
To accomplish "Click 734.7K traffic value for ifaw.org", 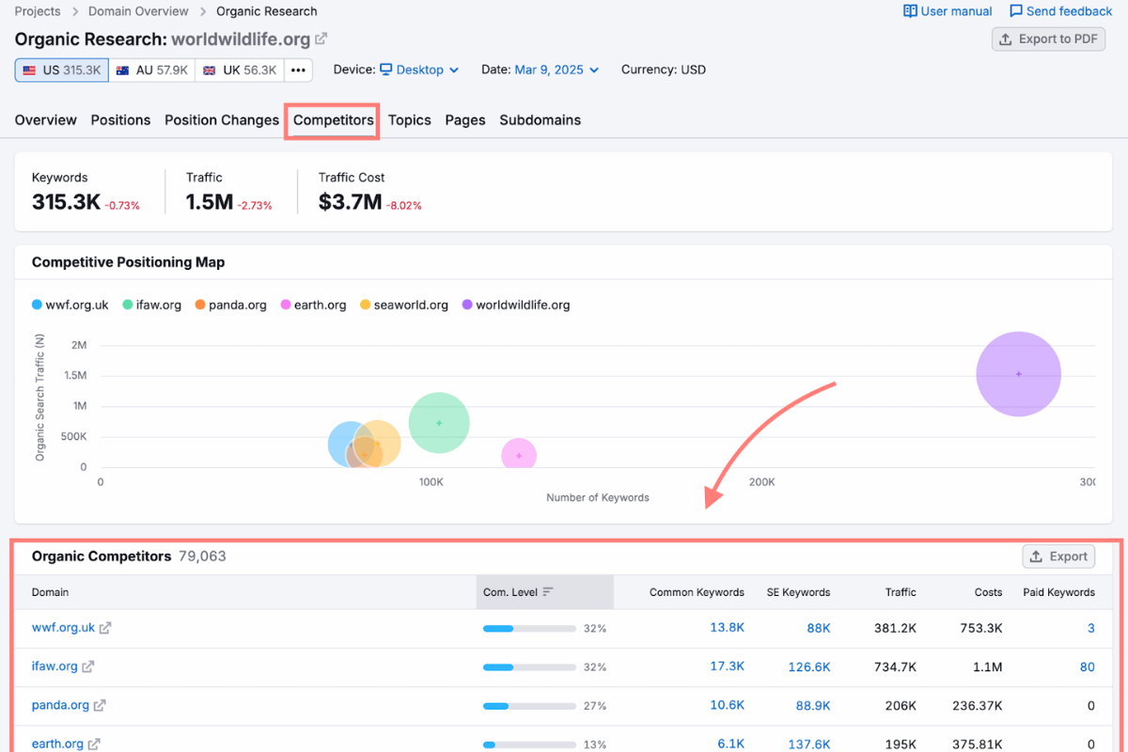I will coord(895,666).
